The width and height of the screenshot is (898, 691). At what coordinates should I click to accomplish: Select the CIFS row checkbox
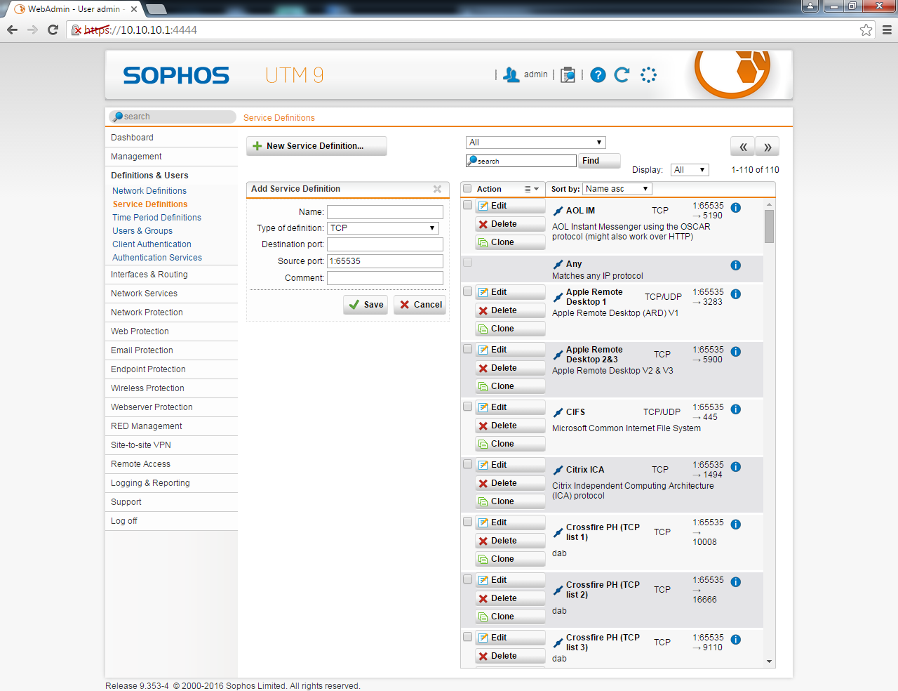(467, 406)
